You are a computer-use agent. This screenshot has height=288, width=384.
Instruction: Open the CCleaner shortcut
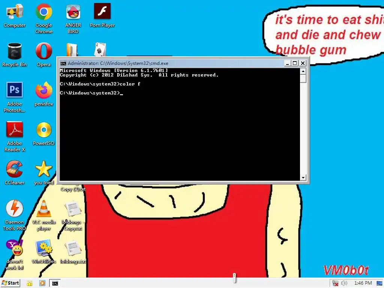coord(15,172)
